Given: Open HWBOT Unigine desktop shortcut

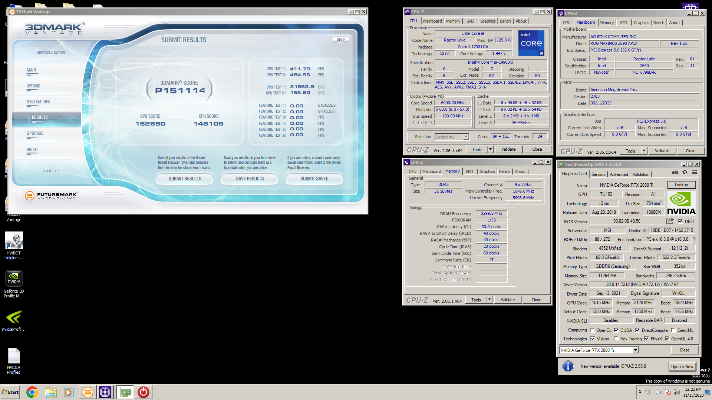Looking at the screenshot, I should 14,246.
